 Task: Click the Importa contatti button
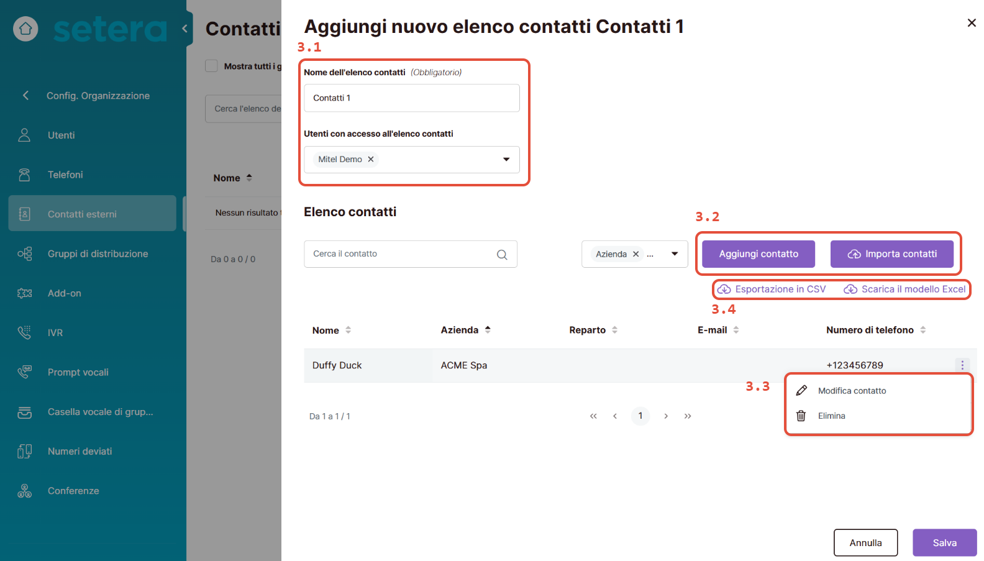click(891, 254)
